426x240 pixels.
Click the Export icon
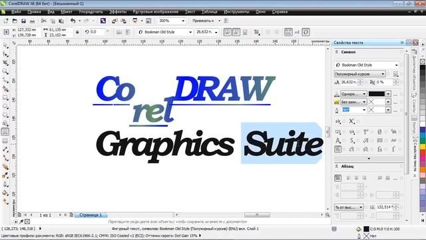(x=124, y=21)
